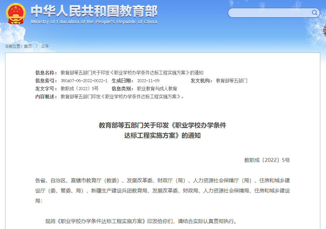The height and width of the screenshot is (229, 326).
Task: Click the 生成日期 label
Action: pyautogui.click(x=123, y=81)
